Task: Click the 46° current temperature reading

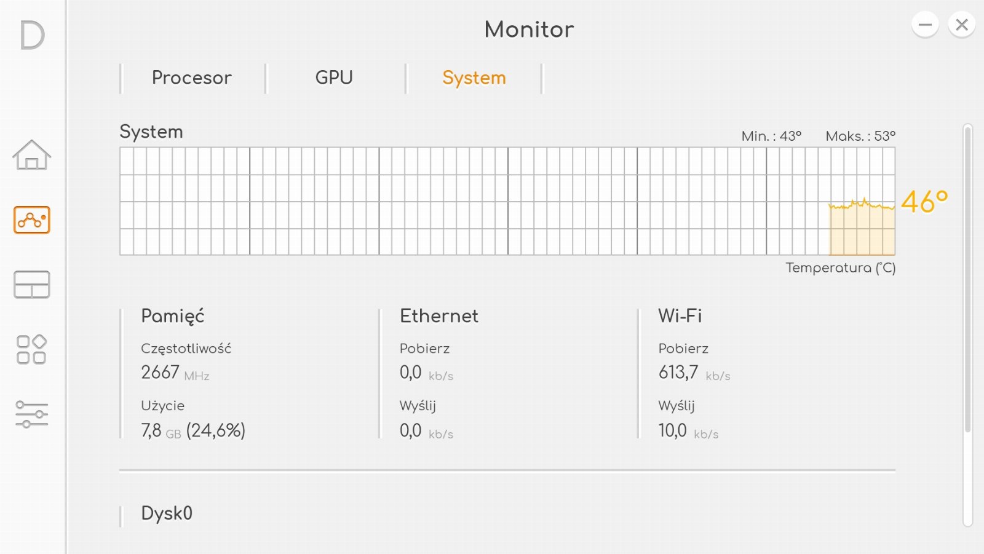Action: coord(924,202)
